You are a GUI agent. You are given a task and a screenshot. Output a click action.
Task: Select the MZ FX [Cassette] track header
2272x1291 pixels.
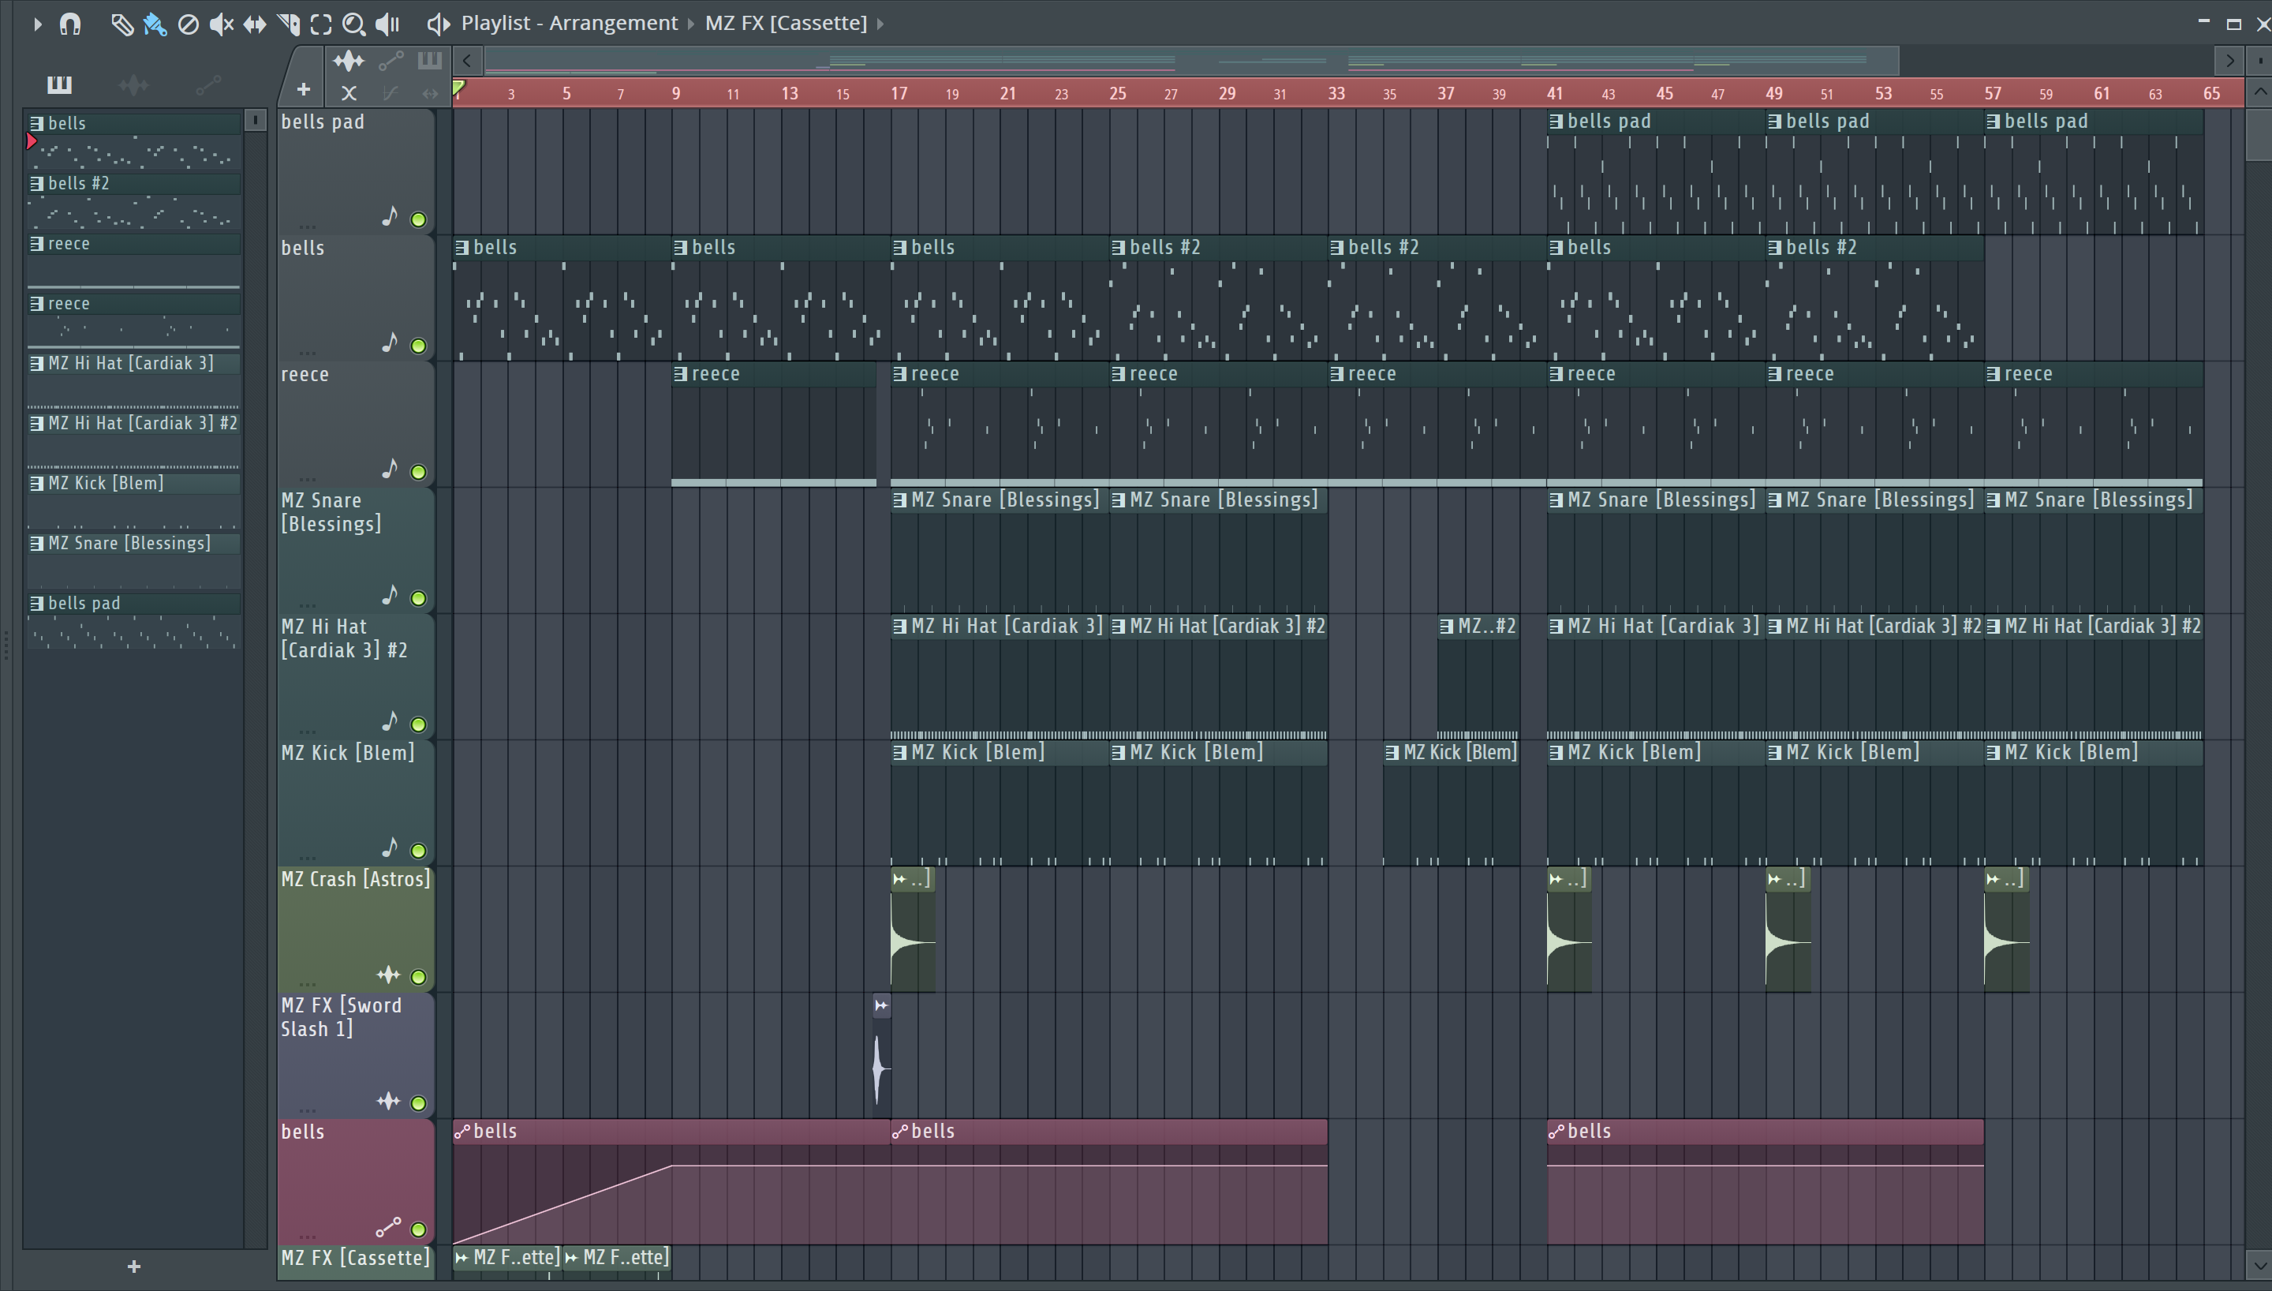click(x=355, y=1261)
